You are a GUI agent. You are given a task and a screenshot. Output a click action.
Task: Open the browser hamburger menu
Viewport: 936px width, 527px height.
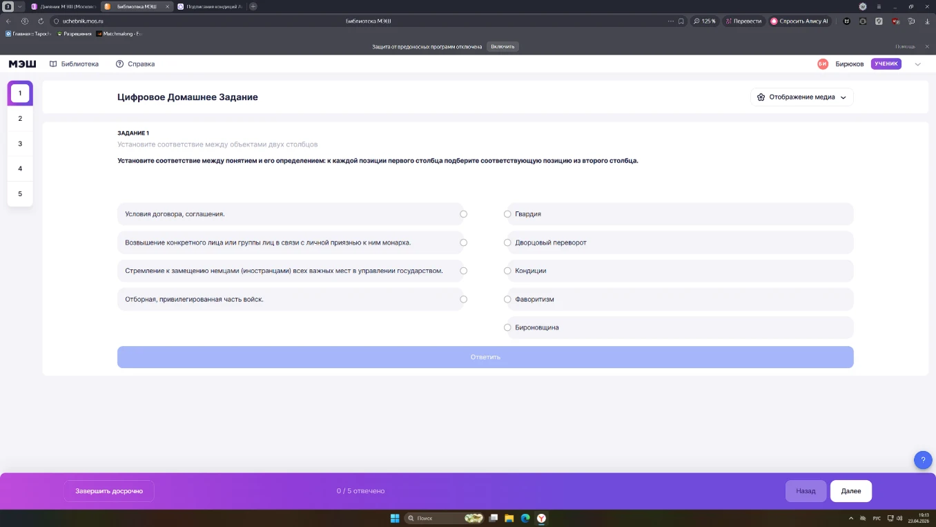[879, 6]
